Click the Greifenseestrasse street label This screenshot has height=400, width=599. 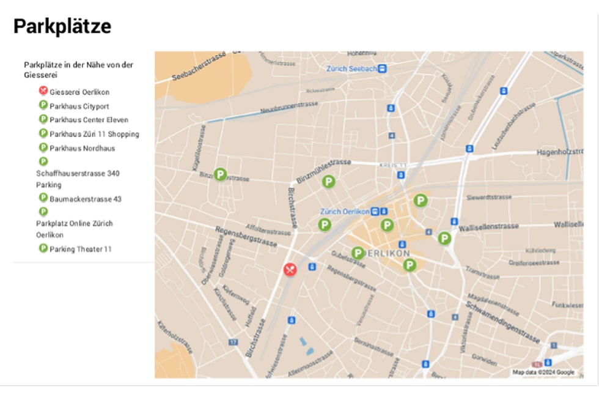click(534, 263)
